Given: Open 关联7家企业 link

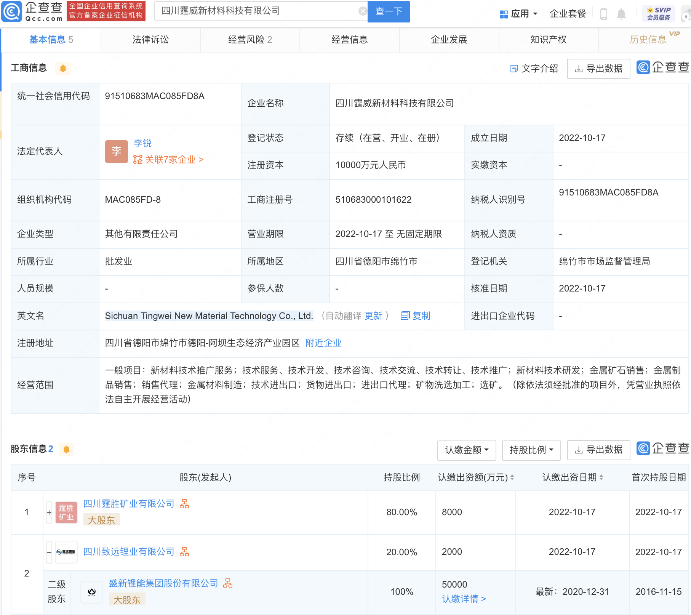Looking at the screenshot, I should click(168, 160).
